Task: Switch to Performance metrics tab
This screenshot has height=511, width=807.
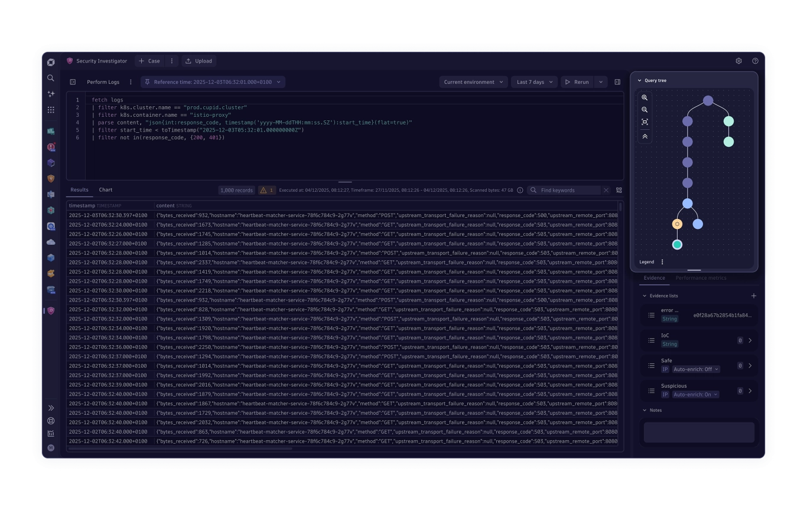Action: point(701,278)
